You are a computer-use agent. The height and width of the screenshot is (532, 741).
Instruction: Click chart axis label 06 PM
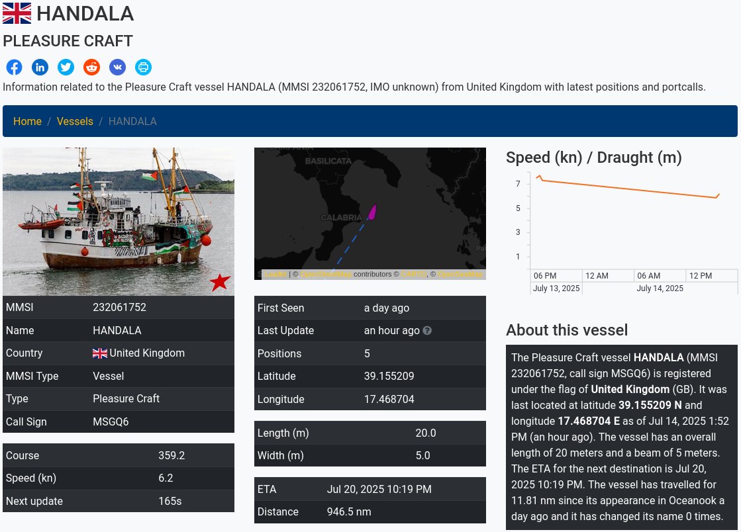[x=545, y=276]
